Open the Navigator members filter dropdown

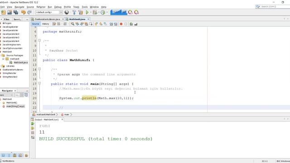(x=7, y=95)
